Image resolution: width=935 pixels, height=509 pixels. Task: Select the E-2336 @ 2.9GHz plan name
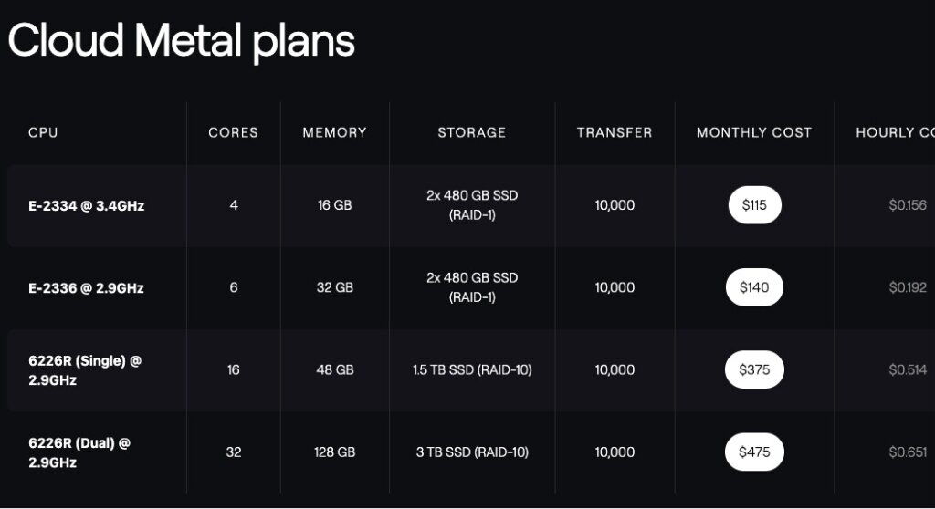pyautogui.click(x=87, y=287)
